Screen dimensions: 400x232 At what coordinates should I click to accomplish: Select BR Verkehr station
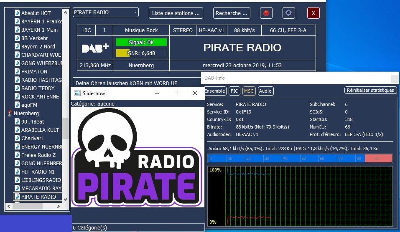click(x=34, y=38)
